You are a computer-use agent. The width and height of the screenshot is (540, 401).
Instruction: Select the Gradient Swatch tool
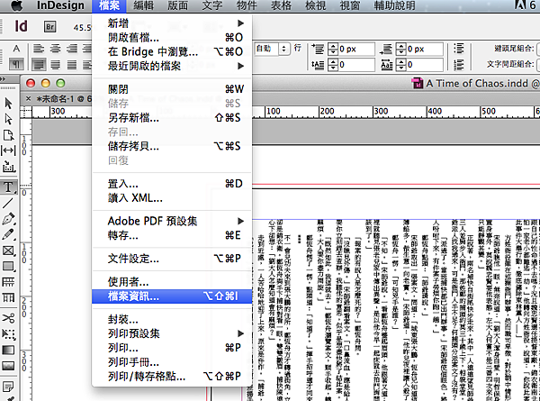(x=8, y=350)
